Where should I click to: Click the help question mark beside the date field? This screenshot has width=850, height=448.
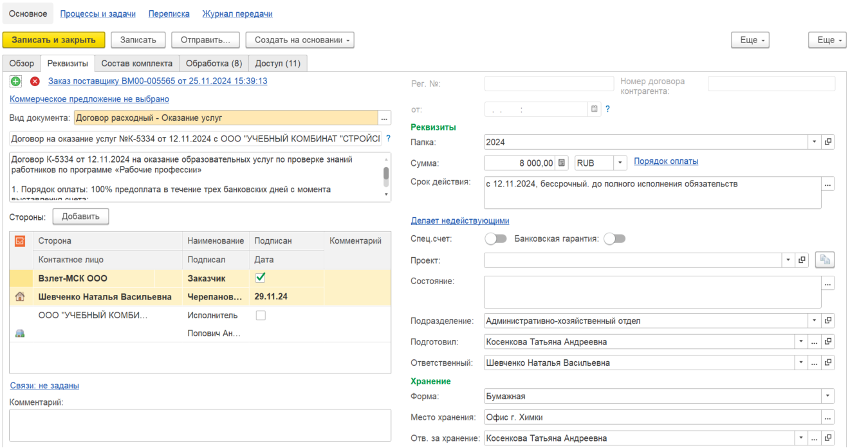607,109
